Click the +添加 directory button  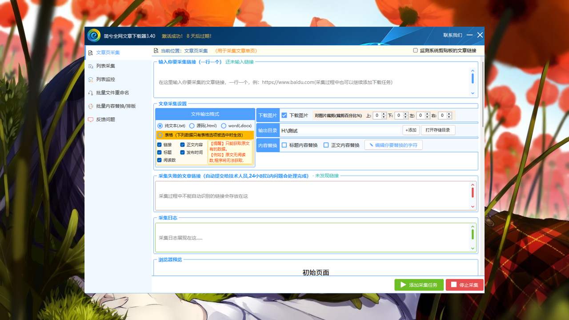coord(411,130)
